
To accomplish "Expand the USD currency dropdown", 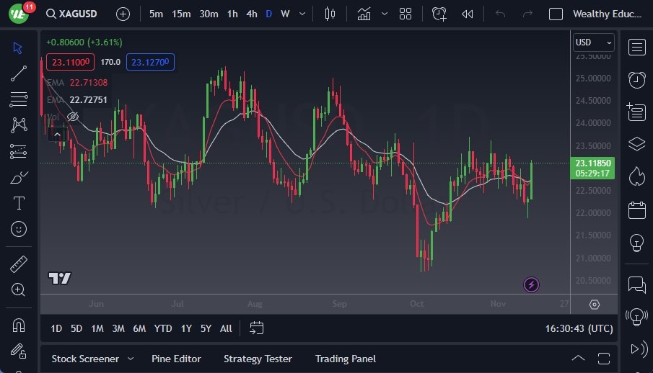I will pyautogui.click(x=593, y=42).
